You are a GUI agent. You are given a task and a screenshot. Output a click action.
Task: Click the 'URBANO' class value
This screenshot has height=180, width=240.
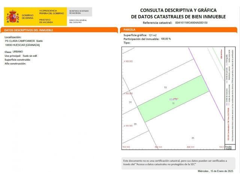[18, 52]
